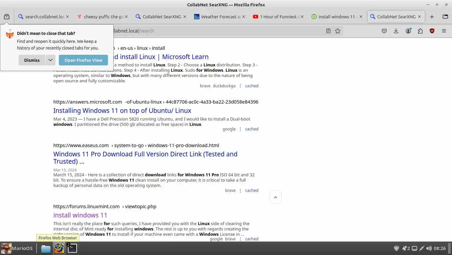452x255 pixels.
Task: Close the install windows 11 tab
Action: pos(361,17)
